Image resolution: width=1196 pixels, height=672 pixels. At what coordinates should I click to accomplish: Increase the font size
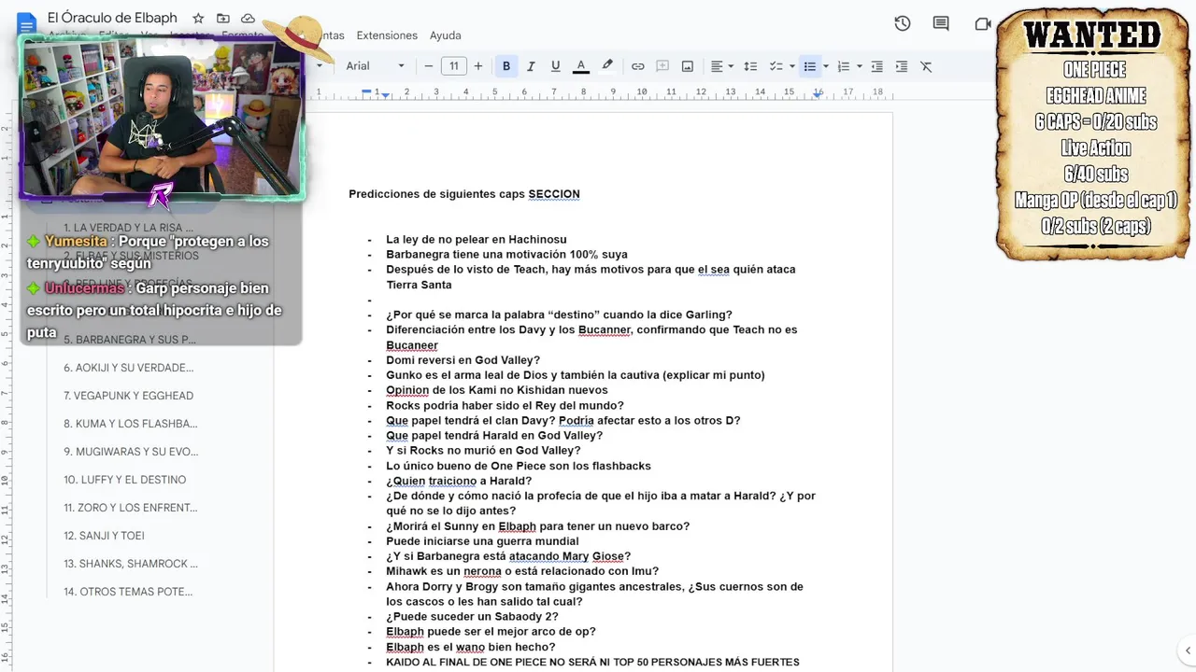pyautogui.click(x=478, y=66)
